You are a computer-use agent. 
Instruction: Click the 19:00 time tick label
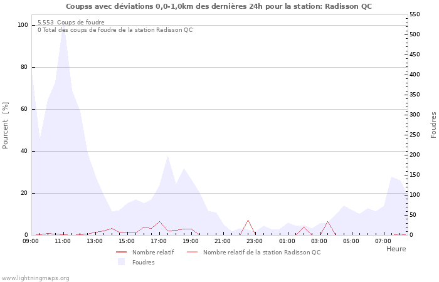[x=191, y=241]
